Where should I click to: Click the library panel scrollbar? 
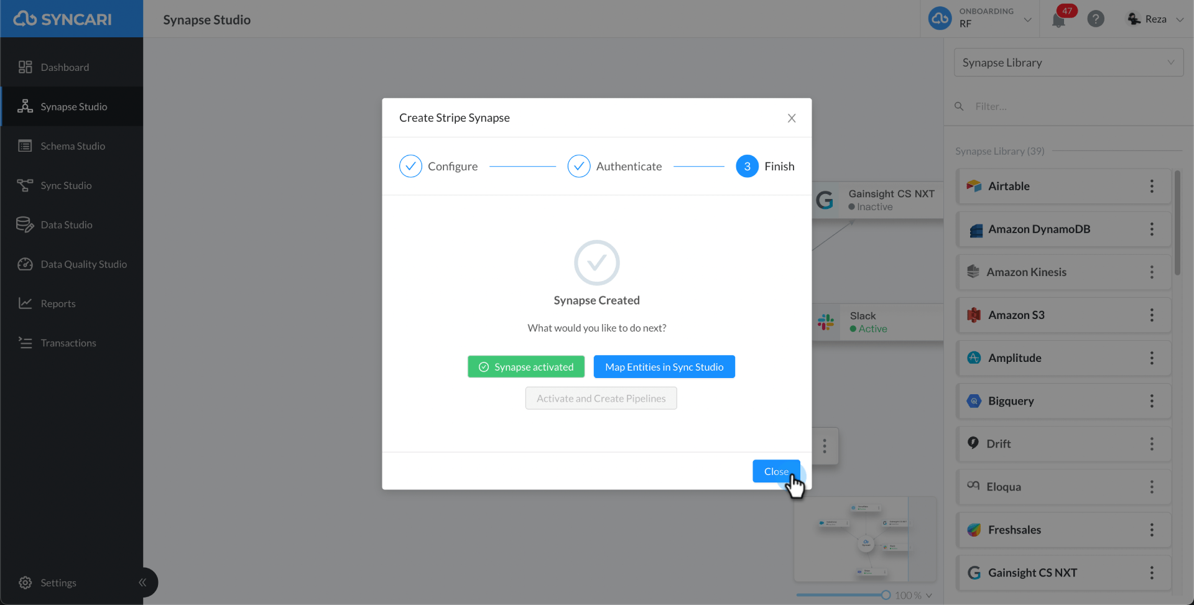tap(1177, 223)
